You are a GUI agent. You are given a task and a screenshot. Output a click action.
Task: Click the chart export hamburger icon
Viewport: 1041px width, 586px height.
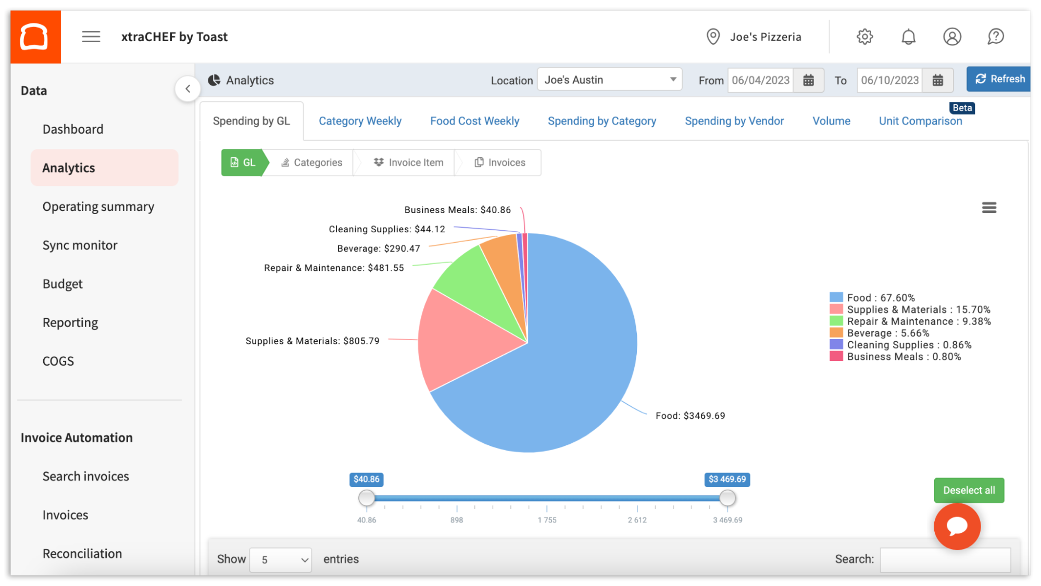(989, 207)
